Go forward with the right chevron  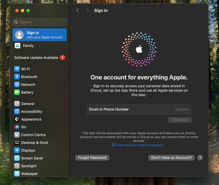point(88,11)
